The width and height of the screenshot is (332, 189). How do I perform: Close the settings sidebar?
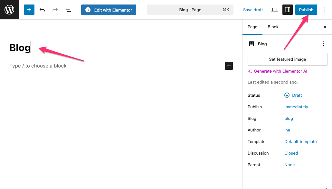pos(325,27)
